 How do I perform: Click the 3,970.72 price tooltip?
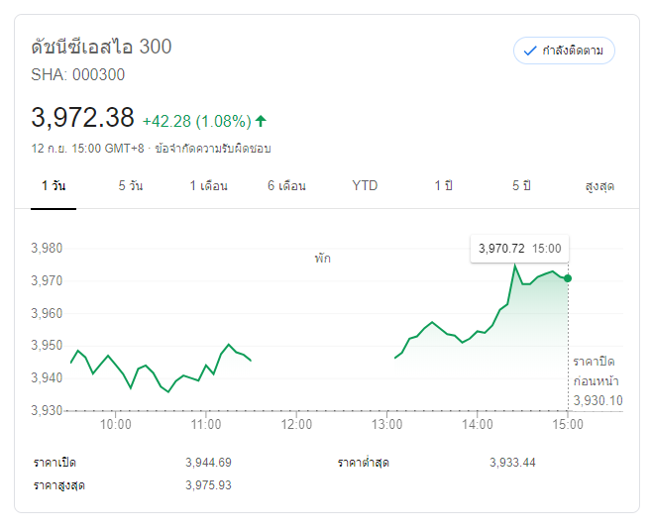click(x=518, y=249)
